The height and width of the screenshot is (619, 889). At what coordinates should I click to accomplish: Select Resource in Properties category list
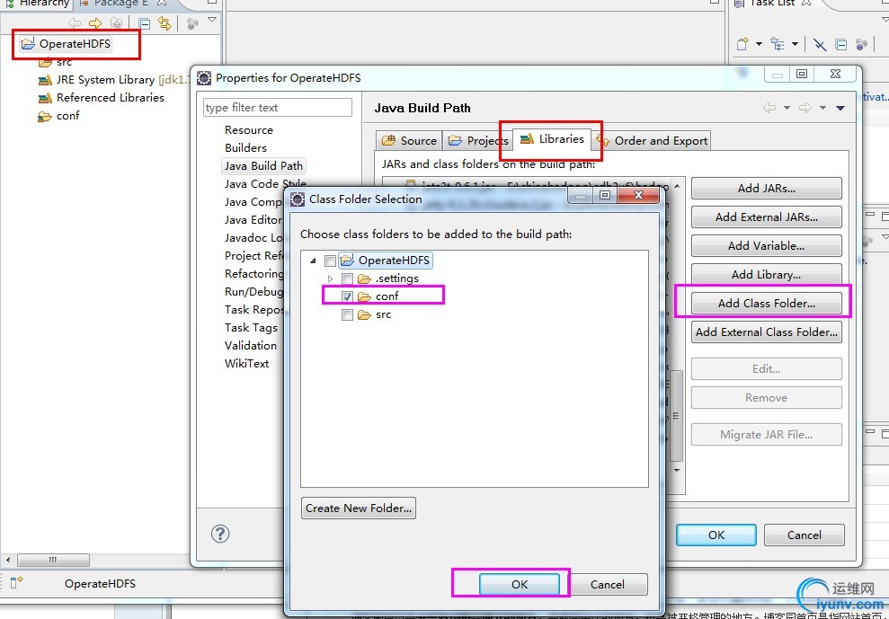point(248,129)
